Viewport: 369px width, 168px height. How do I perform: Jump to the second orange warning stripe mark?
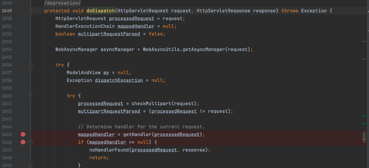tap(364, 59)
